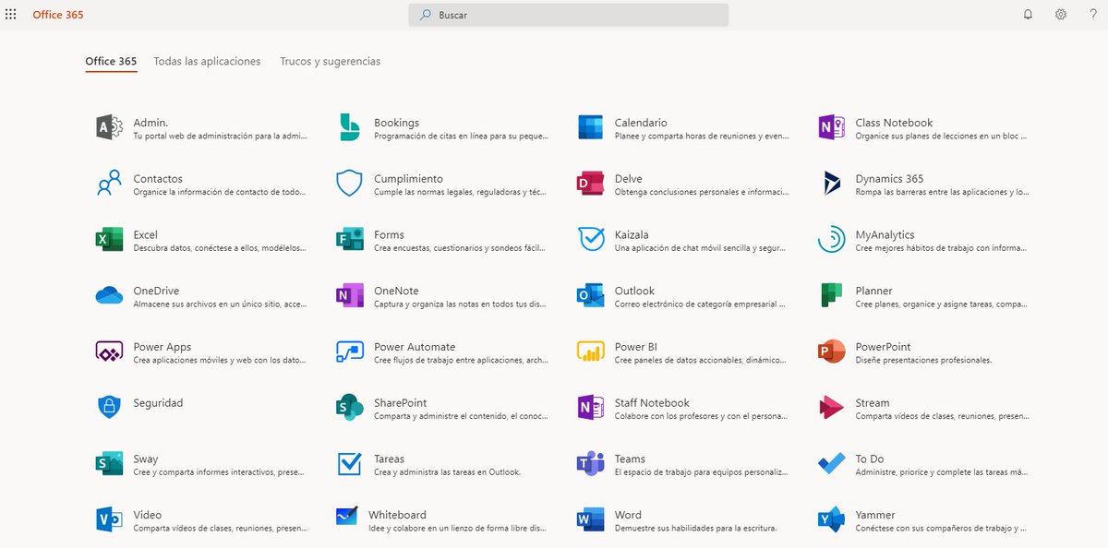
Task: Open the notifications bell icon
Action: [1028, 15]
